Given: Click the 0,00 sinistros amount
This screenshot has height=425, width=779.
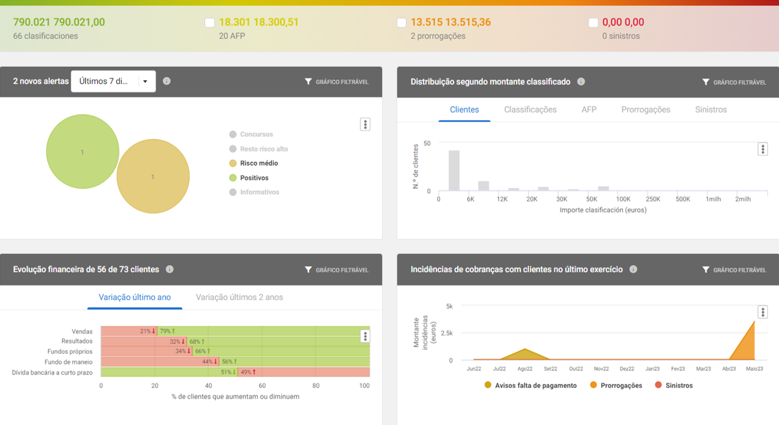Looking at the screenshot, I should click(x=623, y=22).
